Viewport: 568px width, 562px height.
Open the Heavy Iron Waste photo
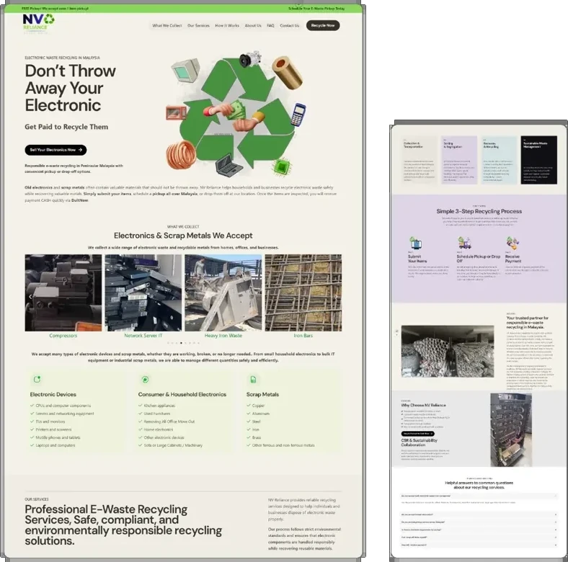pyautogui.click(x=223, y=293)
